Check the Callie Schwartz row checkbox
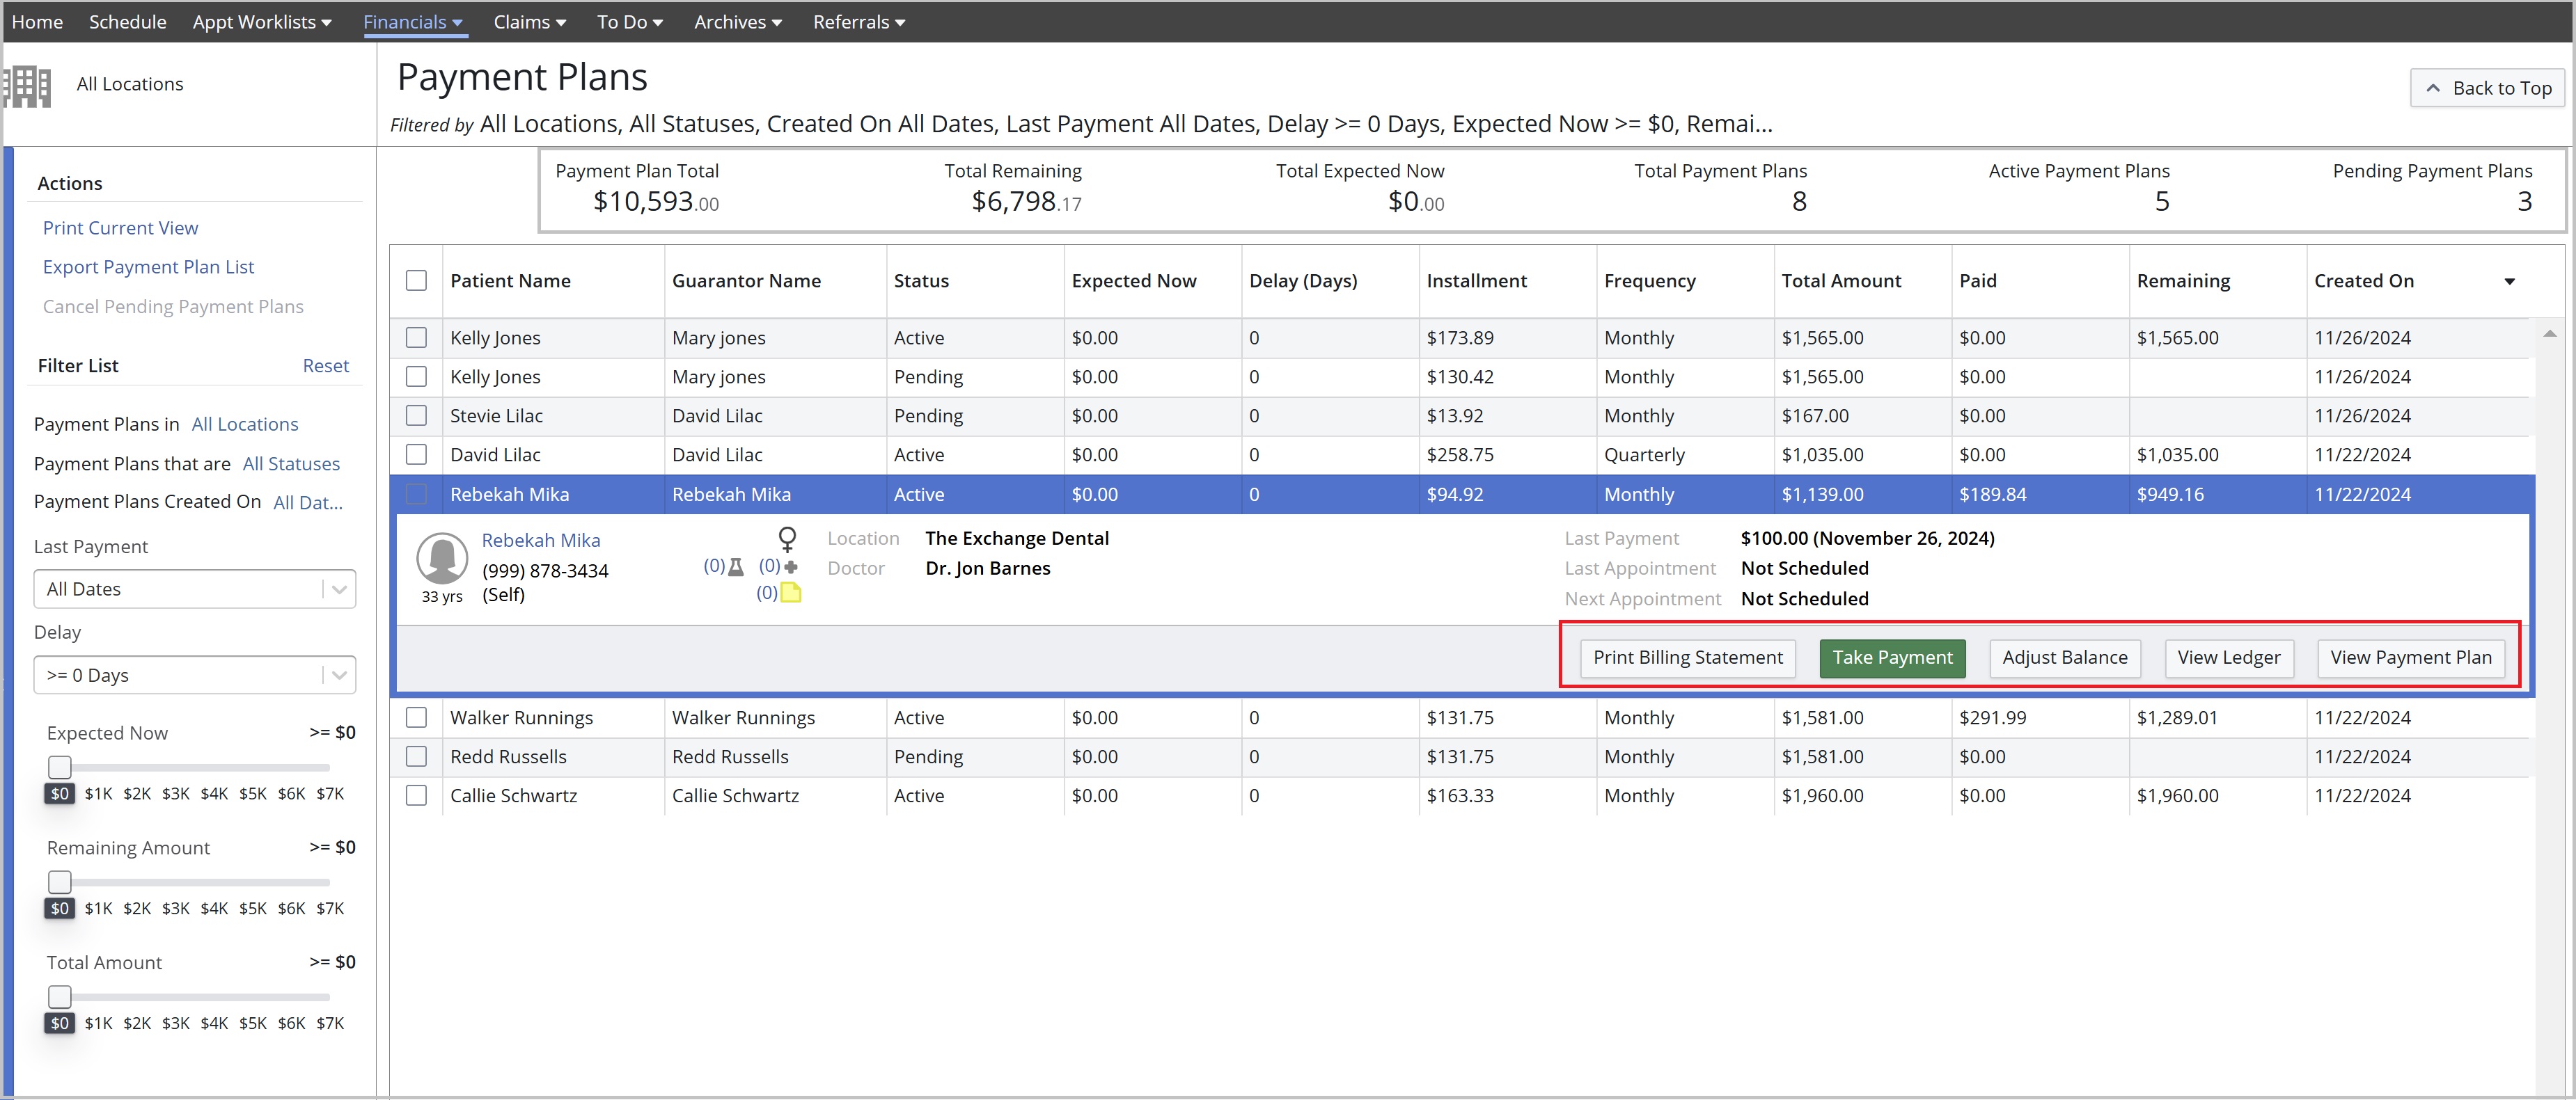 pyautogui.click(x=416, y=795)
